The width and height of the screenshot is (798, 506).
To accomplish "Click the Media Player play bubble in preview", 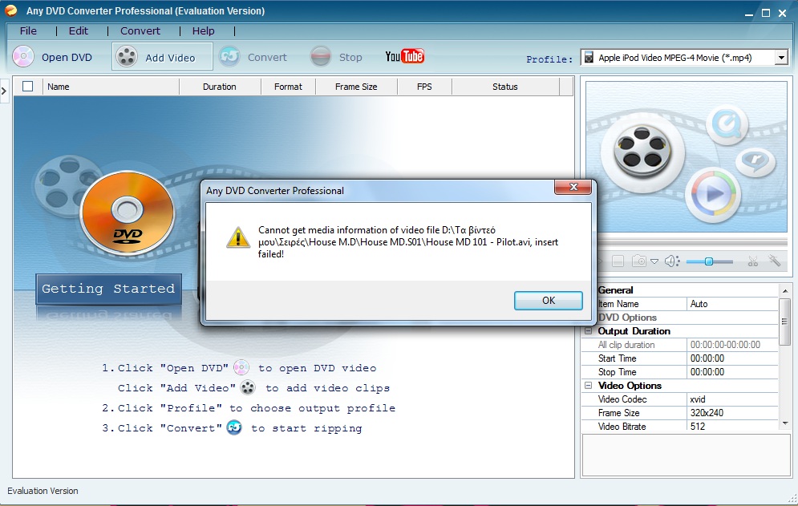I will (x=712, y=194).
